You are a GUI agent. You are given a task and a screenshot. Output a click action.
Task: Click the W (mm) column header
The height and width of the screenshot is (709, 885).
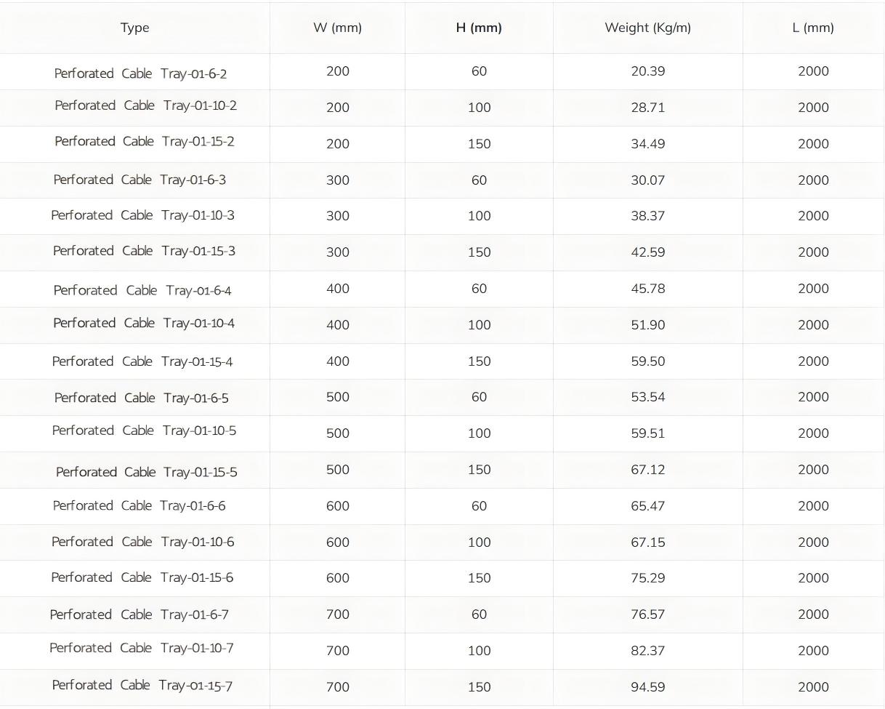pyautogui.click(x=337, y=28)
